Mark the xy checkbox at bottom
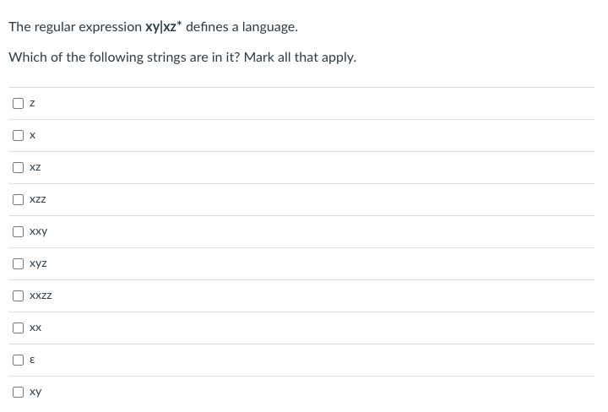Screen dimensions: 608x412 pyautogui.click(x=18, y=393)
